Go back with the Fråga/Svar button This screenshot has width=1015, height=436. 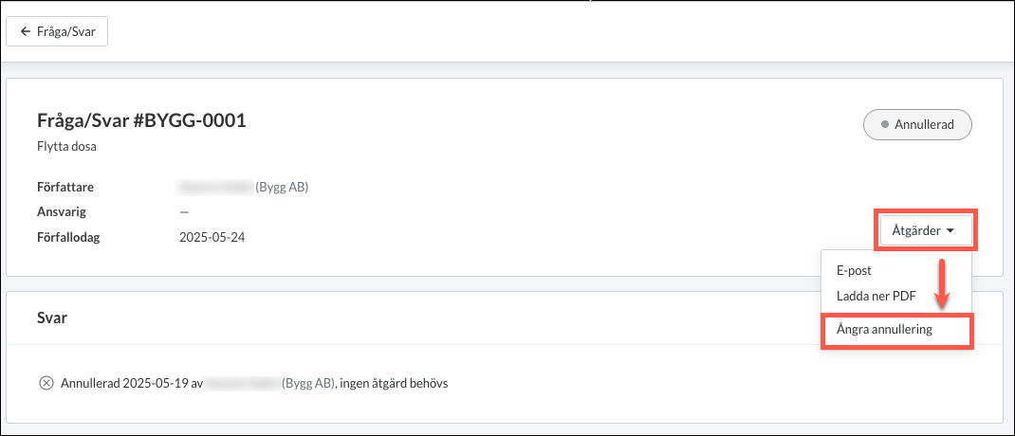[57, 31]
